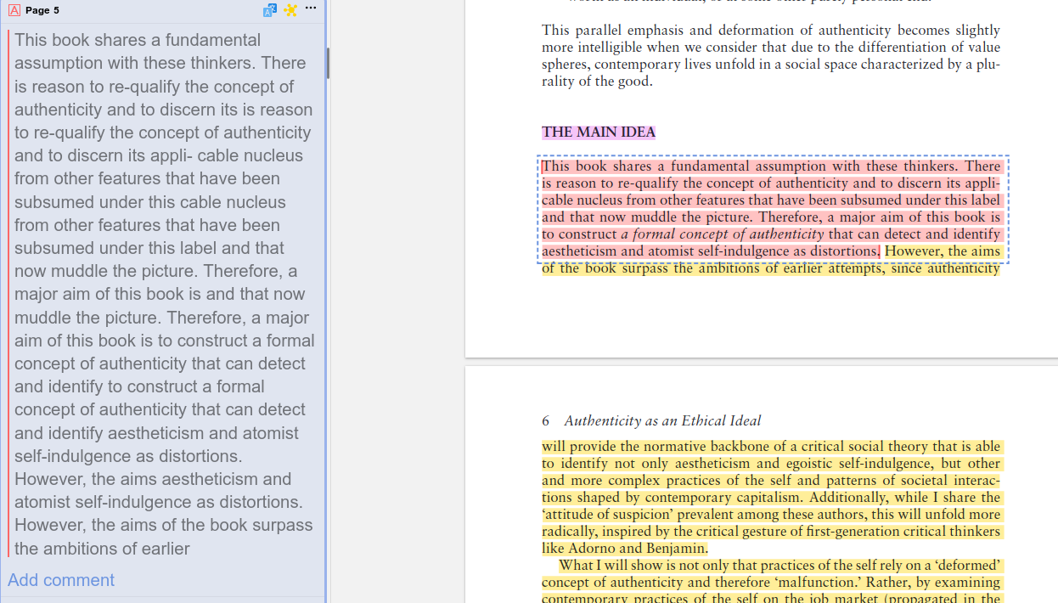Select the red highlighted paragraph in the document
The height and width of the screenshot is (603, 1058).
tap(771, 208)
